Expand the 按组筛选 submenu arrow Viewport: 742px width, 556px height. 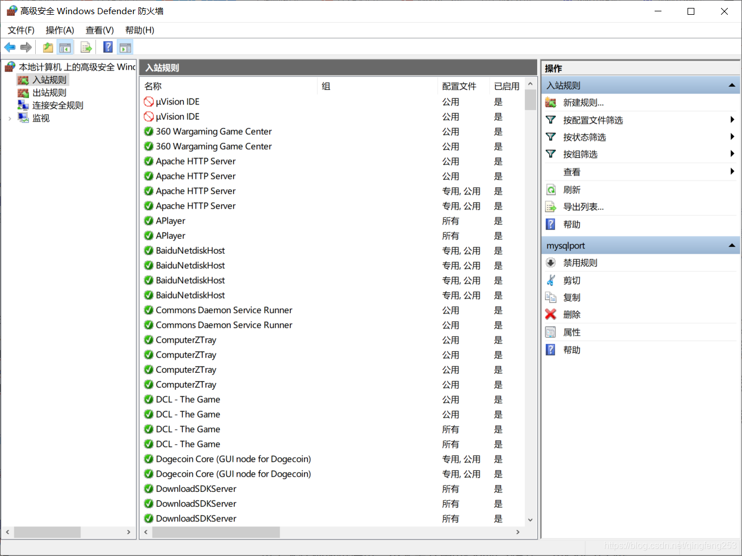tap(732, 154)
